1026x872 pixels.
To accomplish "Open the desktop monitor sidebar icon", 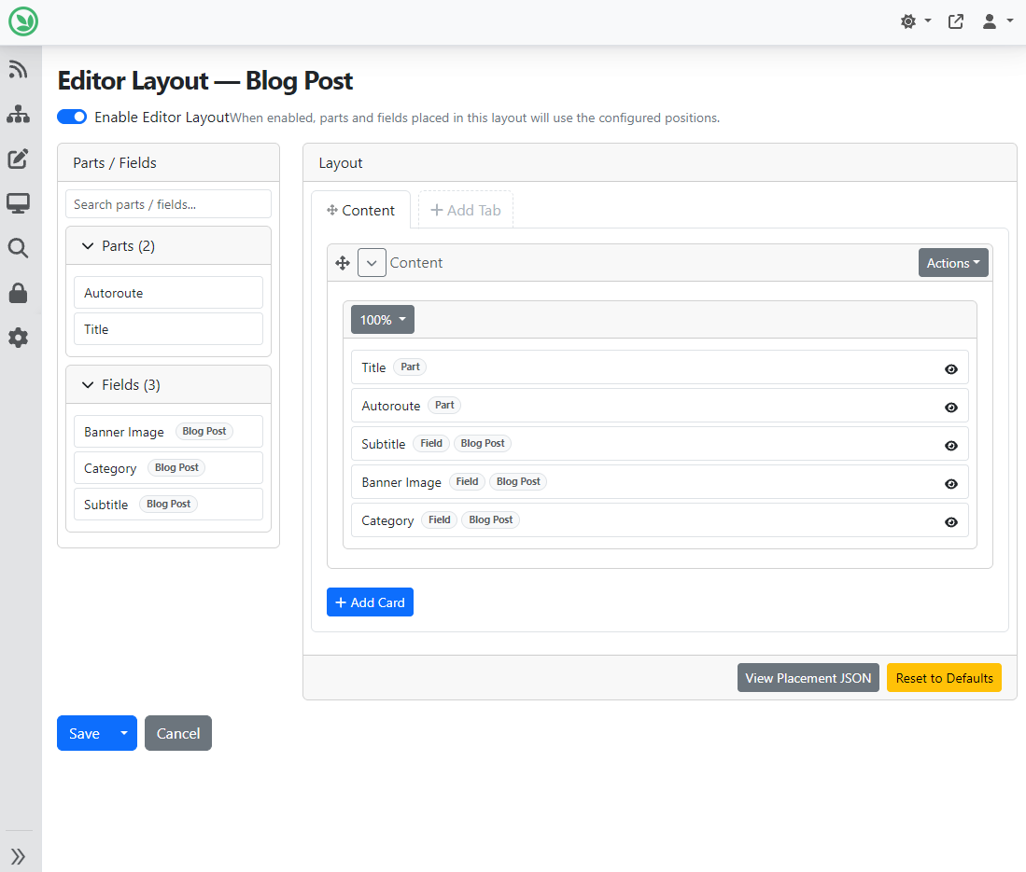I will pyautogui.click(x=19, y=203).
